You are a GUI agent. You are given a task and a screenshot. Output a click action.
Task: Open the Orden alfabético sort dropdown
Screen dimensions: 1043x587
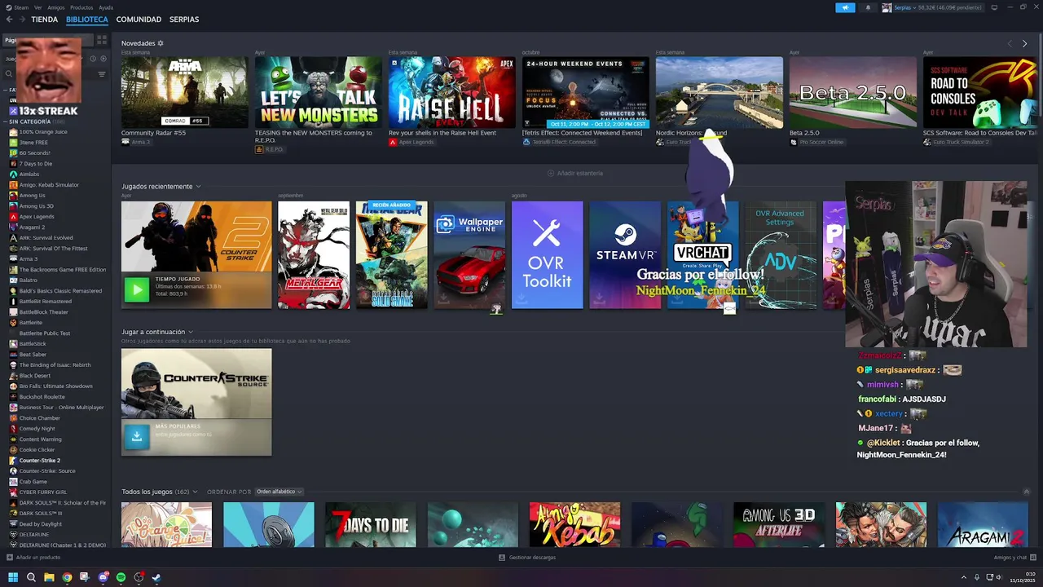tap(279, 492)
